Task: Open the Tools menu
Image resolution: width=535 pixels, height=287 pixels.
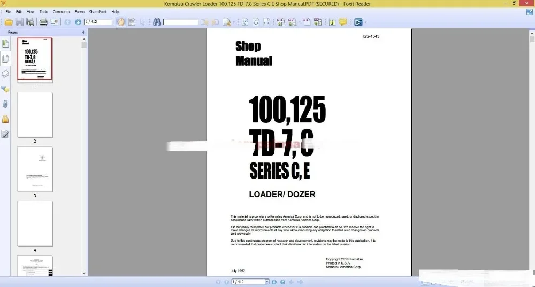Action: [43, 12]
